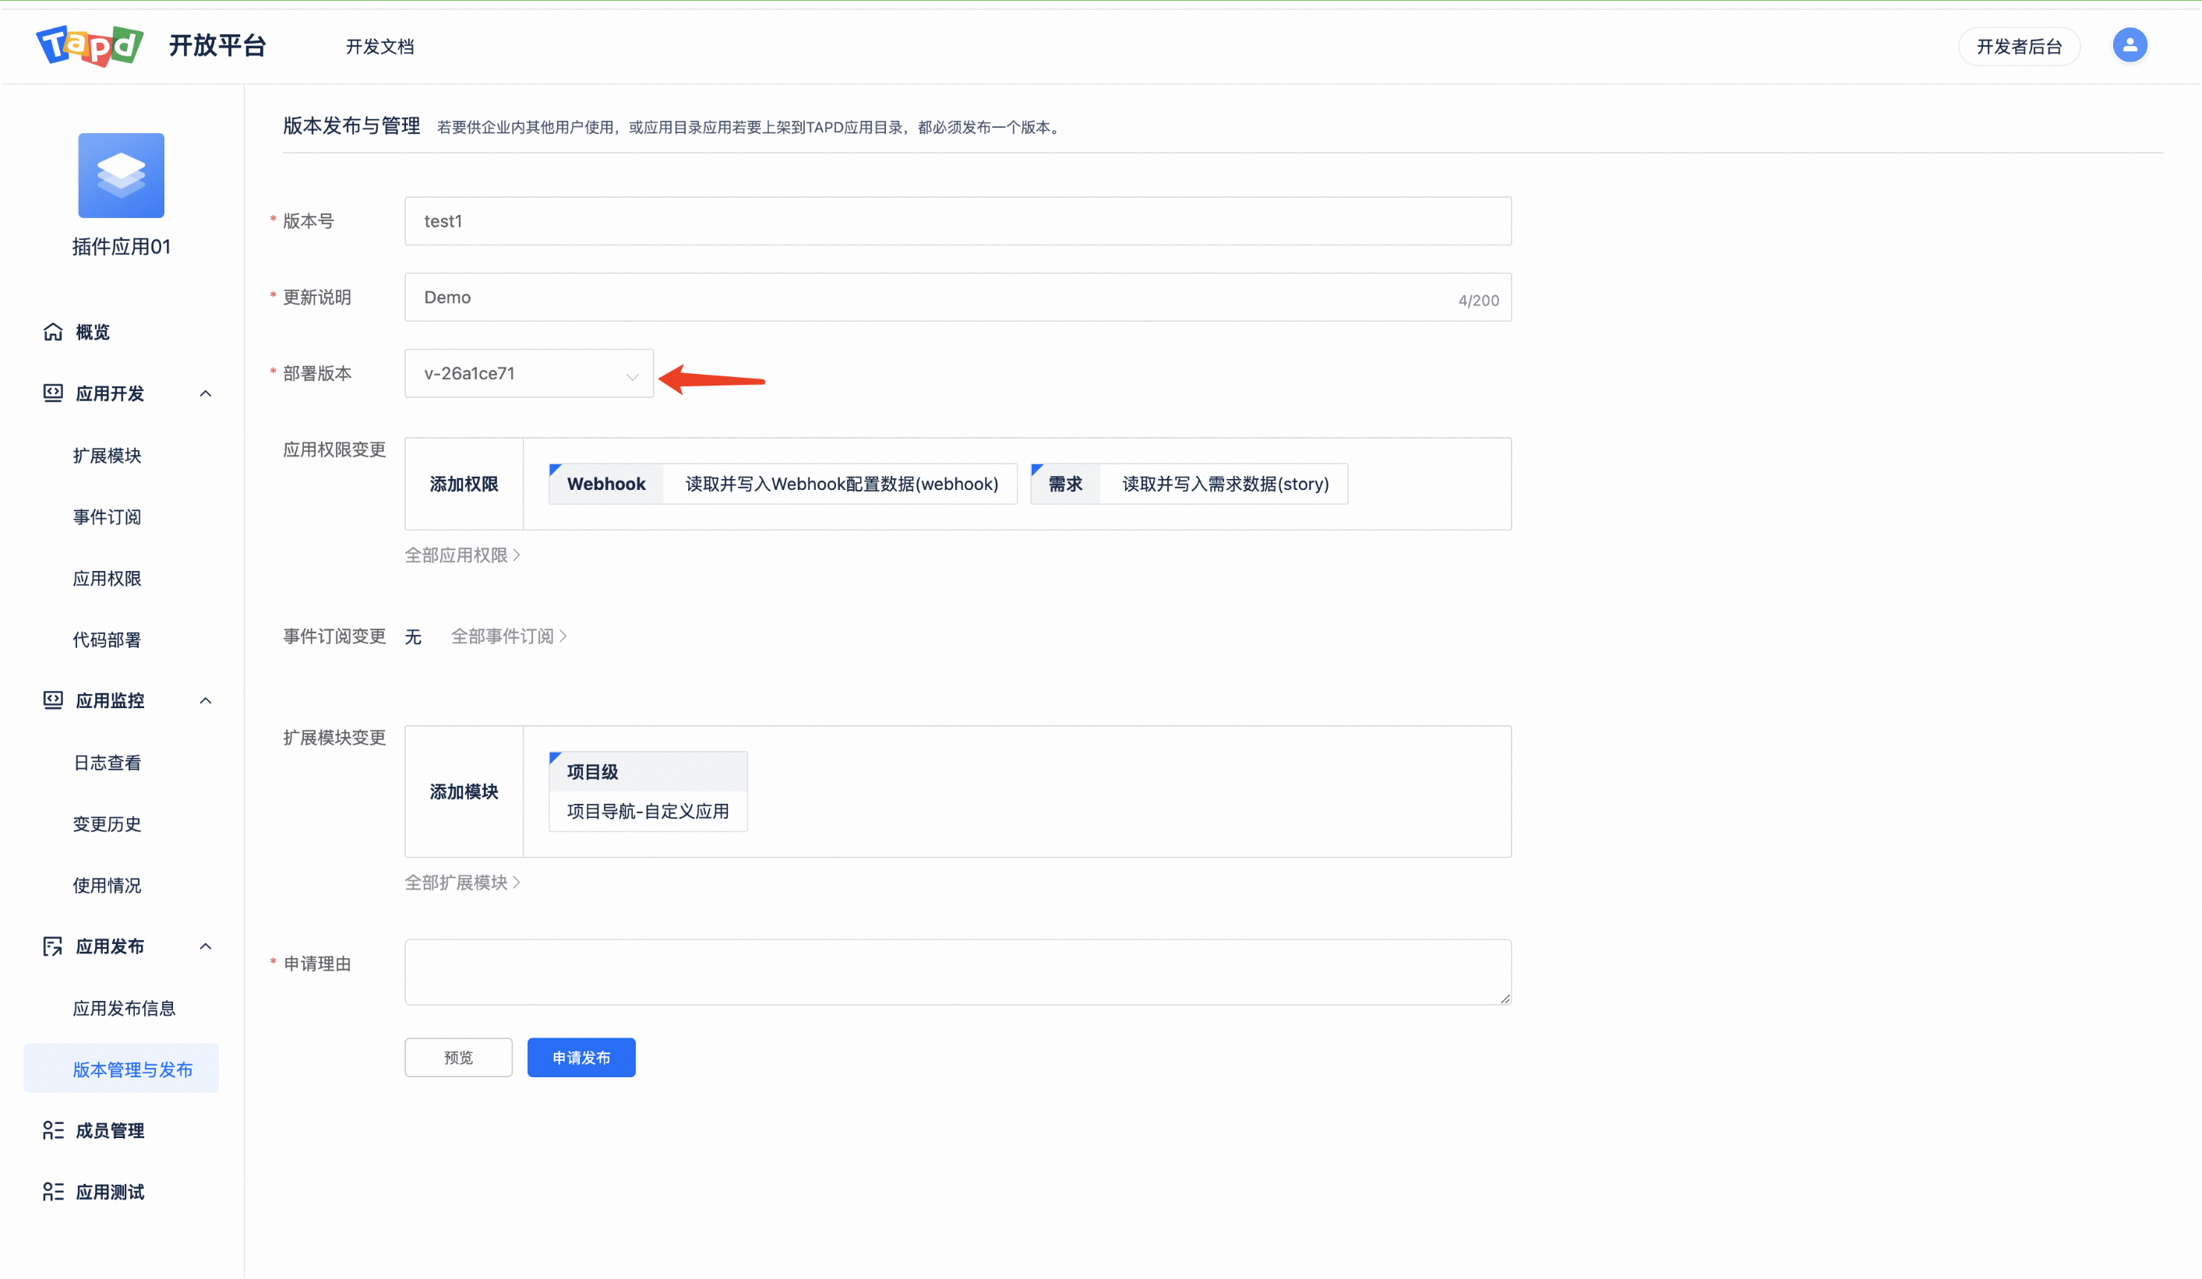Collapse the 应用开发 menu group

[x=206, y=394]
